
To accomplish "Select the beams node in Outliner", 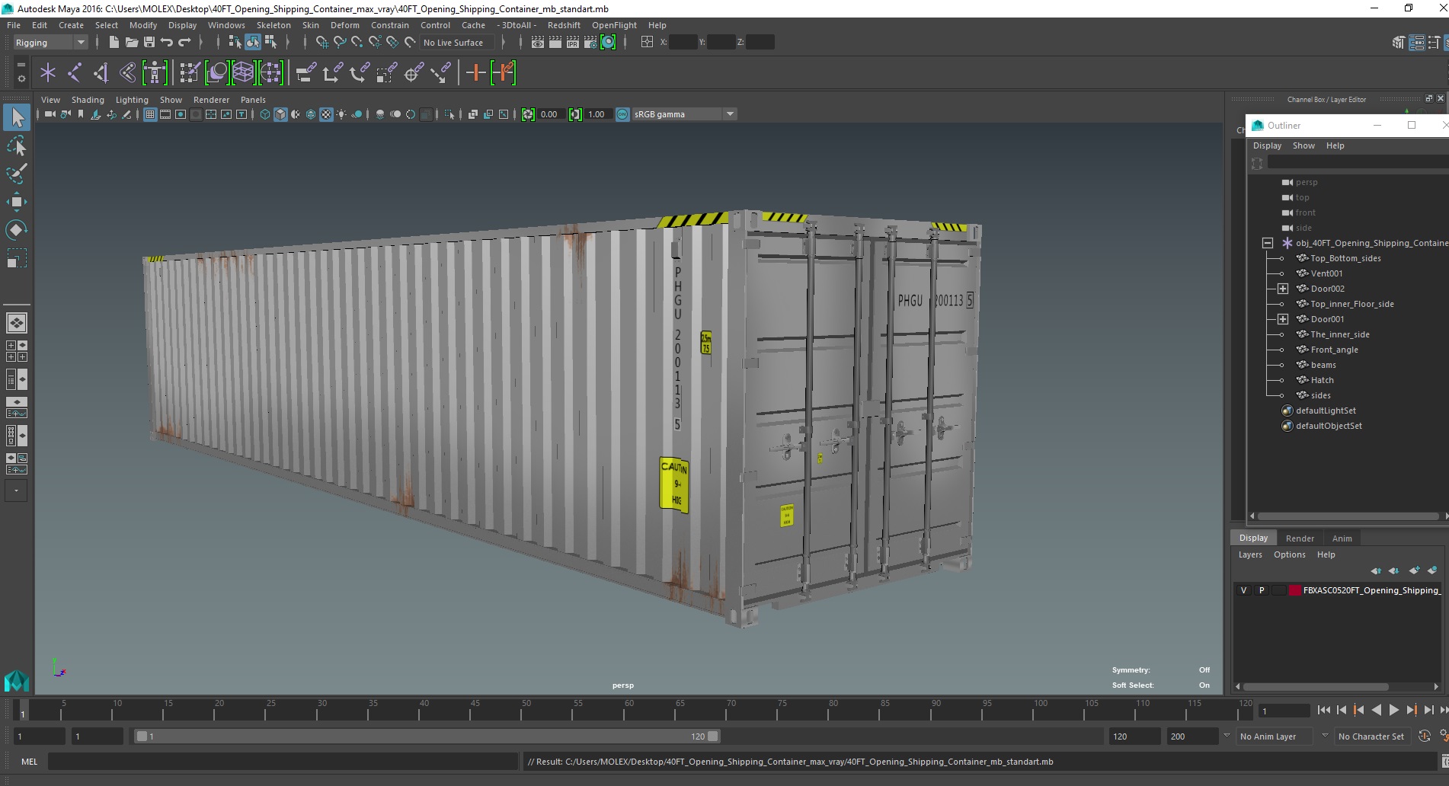I will click(1323, 365).
